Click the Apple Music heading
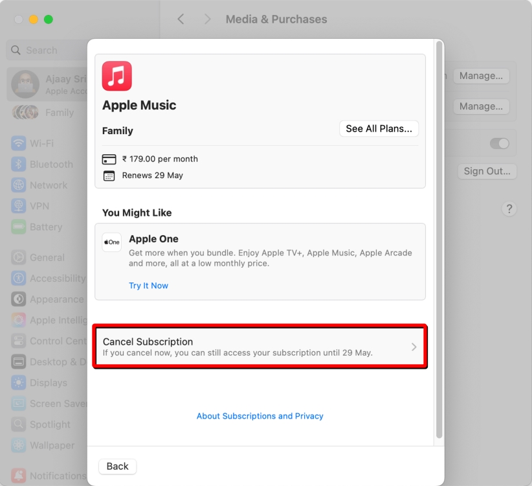 [x=139, y=105]
